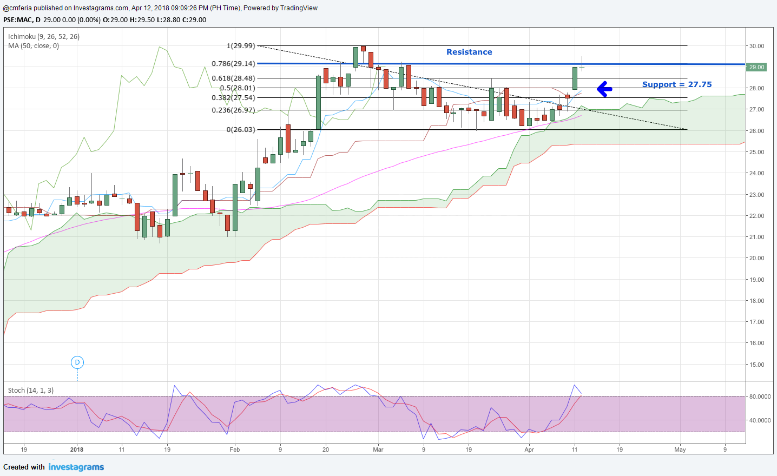Image resolution: width=777 pixels, height=476 pixels.
Task: Click the L:28.80 low price value
Action: 168,19
